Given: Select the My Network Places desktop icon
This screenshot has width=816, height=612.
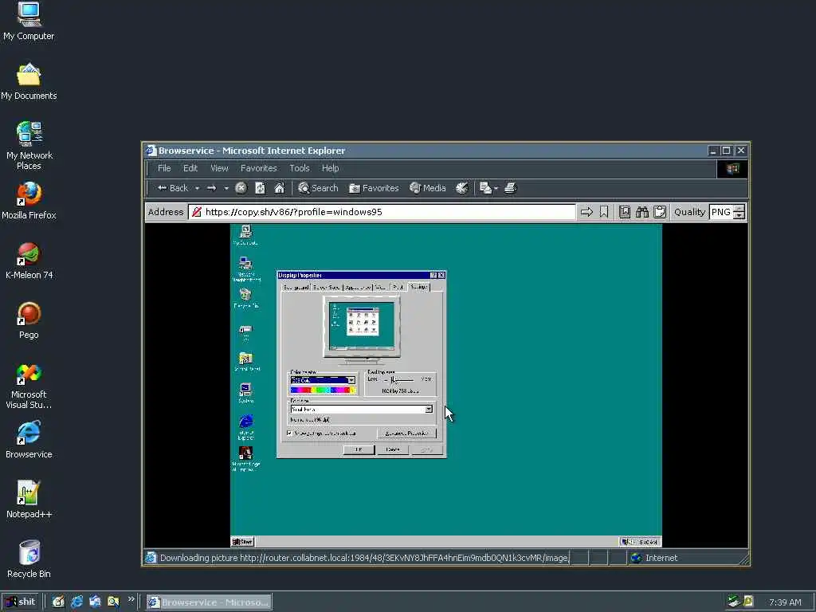Looking at the screenshot, I should [x=29, y=145].
